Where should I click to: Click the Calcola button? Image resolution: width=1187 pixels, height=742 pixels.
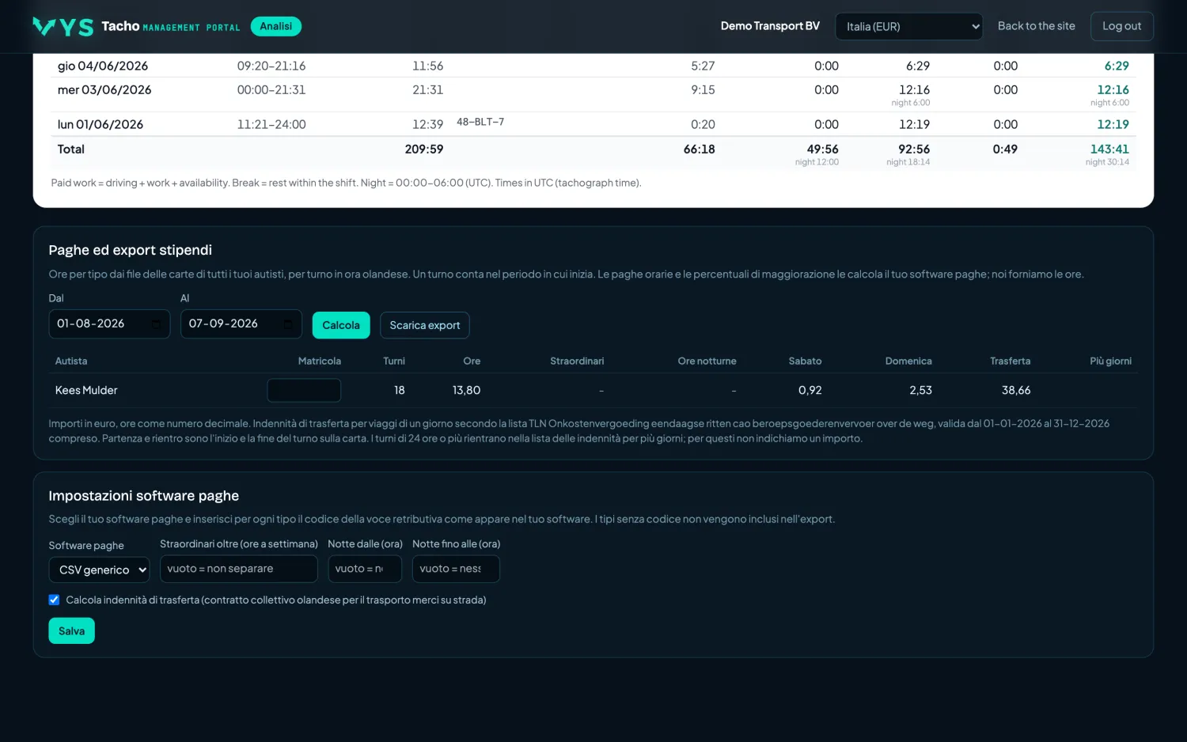341,325
